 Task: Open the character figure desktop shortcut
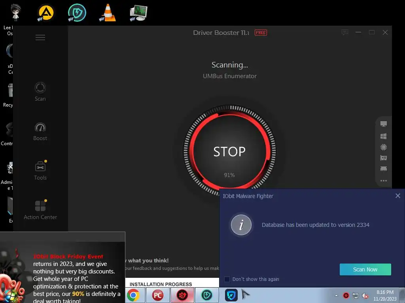coord(15,12)
